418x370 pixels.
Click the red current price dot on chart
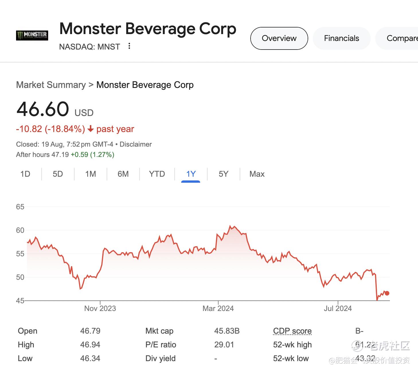[x=387, y=293]
